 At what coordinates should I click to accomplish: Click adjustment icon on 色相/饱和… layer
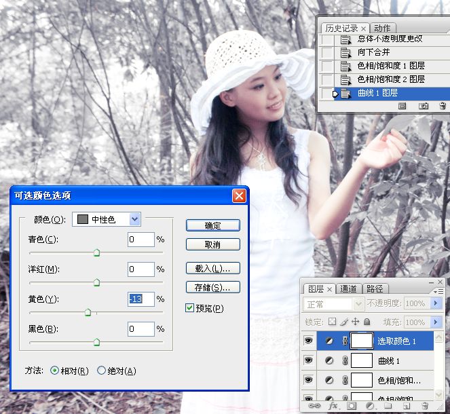[x=329, y=380]
